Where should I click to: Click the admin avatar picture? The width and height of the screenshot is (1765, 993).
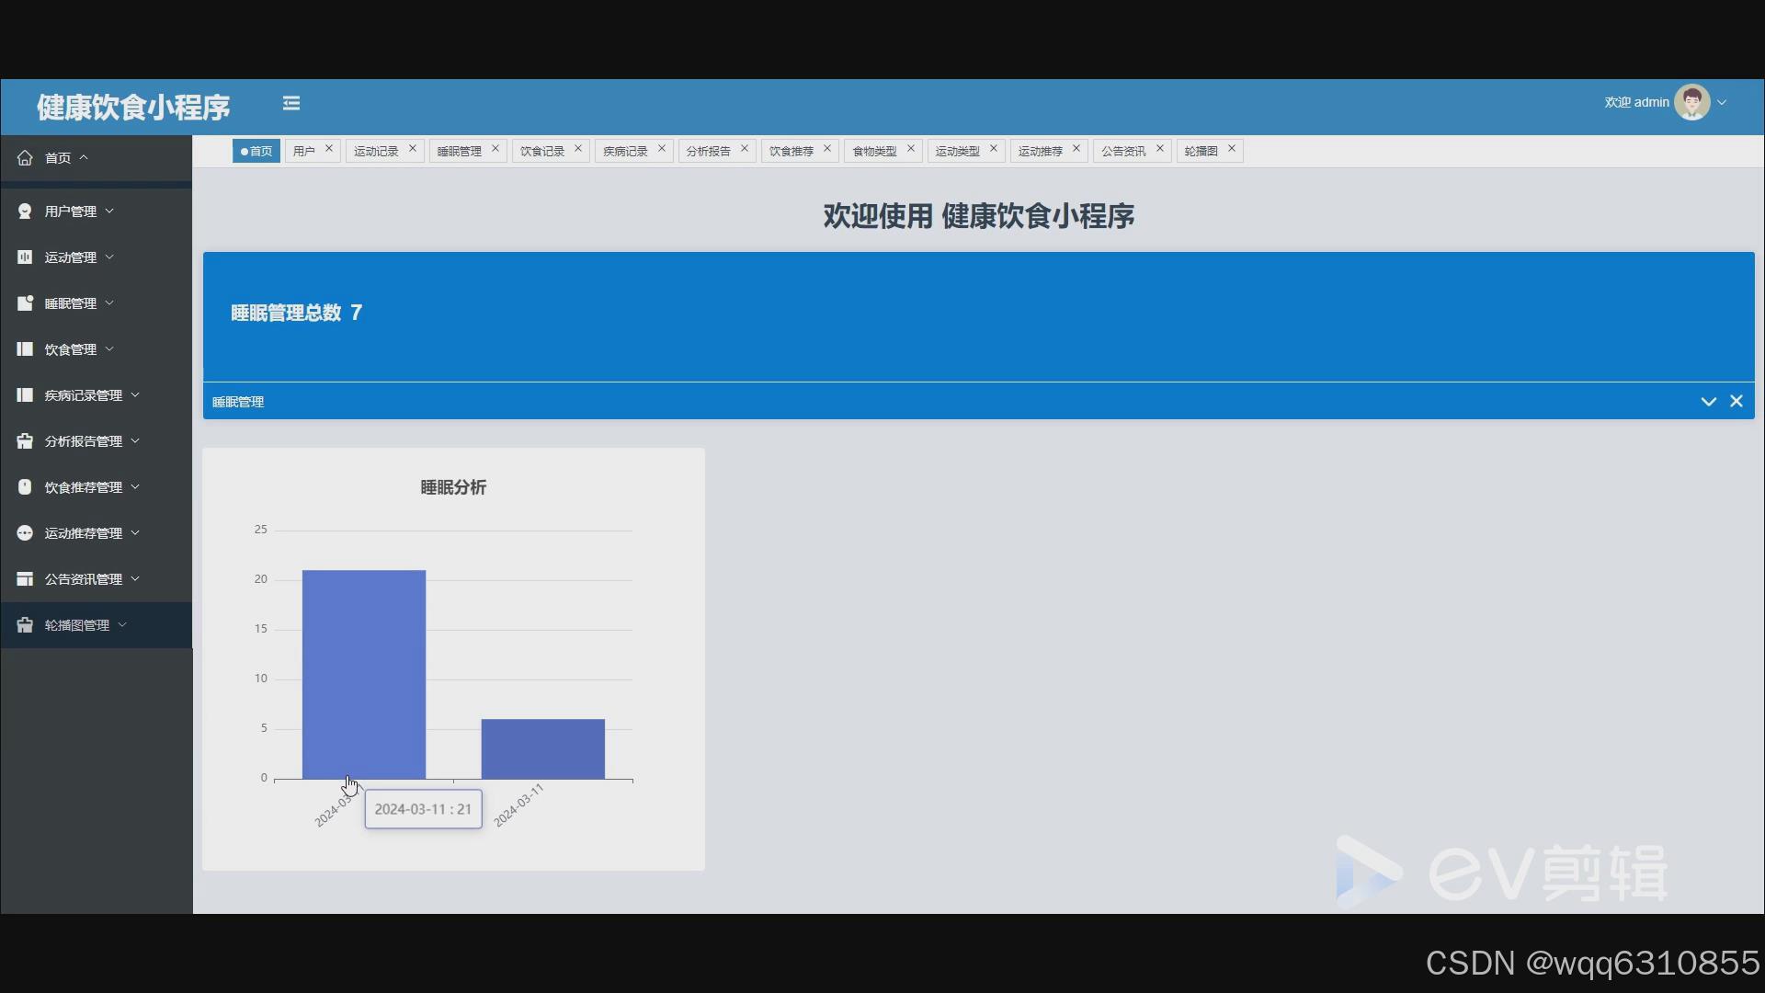(x=1691, y=102)
